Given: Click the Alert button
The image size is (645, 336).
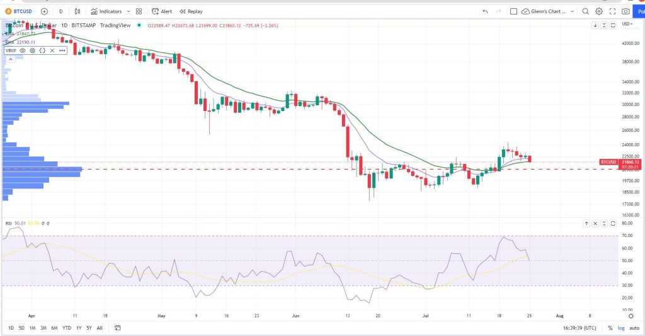Looking at the screenshot, I should [162, 11].
